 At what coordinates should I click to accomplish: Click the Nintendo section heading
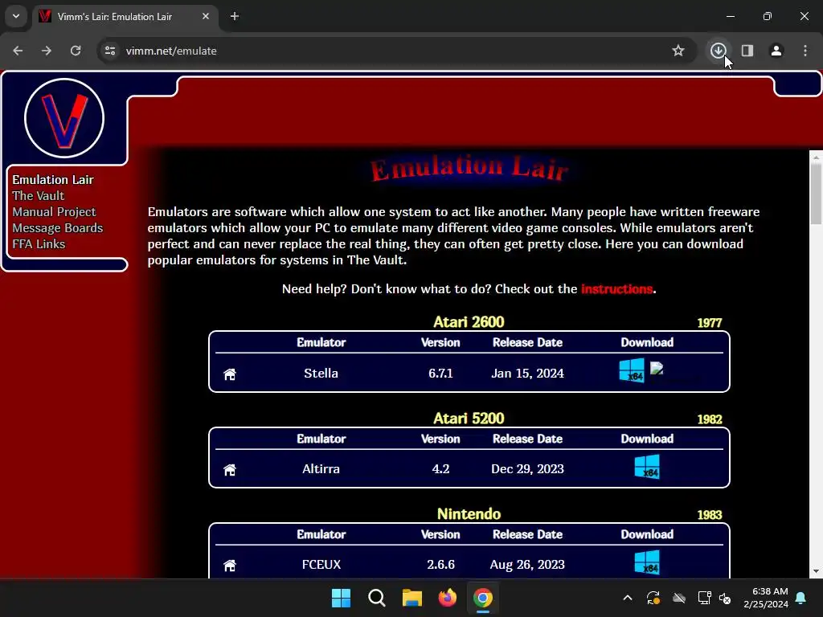[469, 513]
